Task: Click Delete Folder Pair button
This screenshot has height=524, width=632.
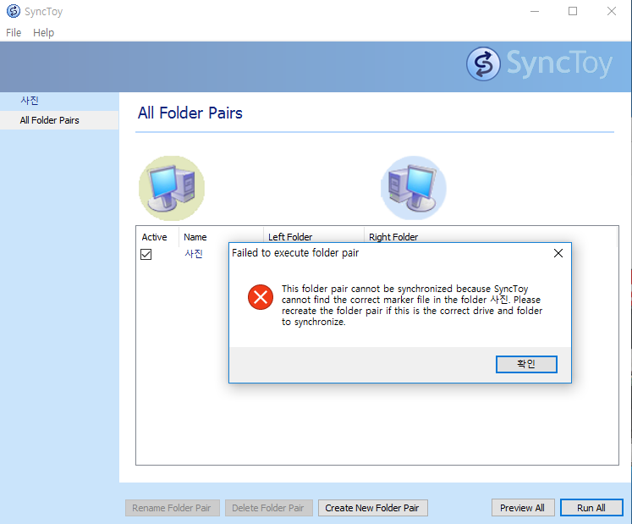Action: pos(268,508)
